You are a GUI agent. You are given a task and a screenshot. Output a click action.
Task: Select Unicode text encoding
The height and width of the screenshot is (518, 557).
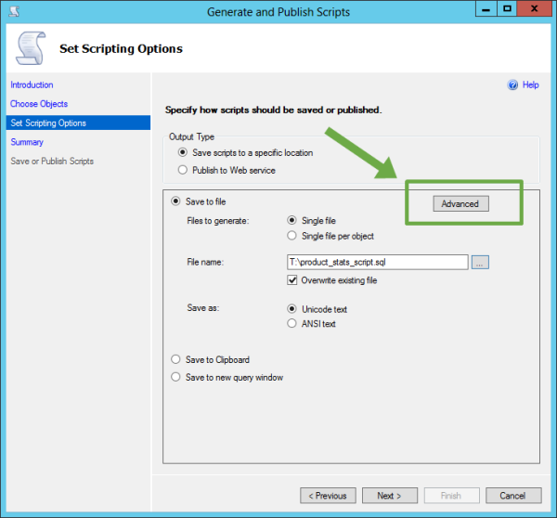[x=293, y=309]
